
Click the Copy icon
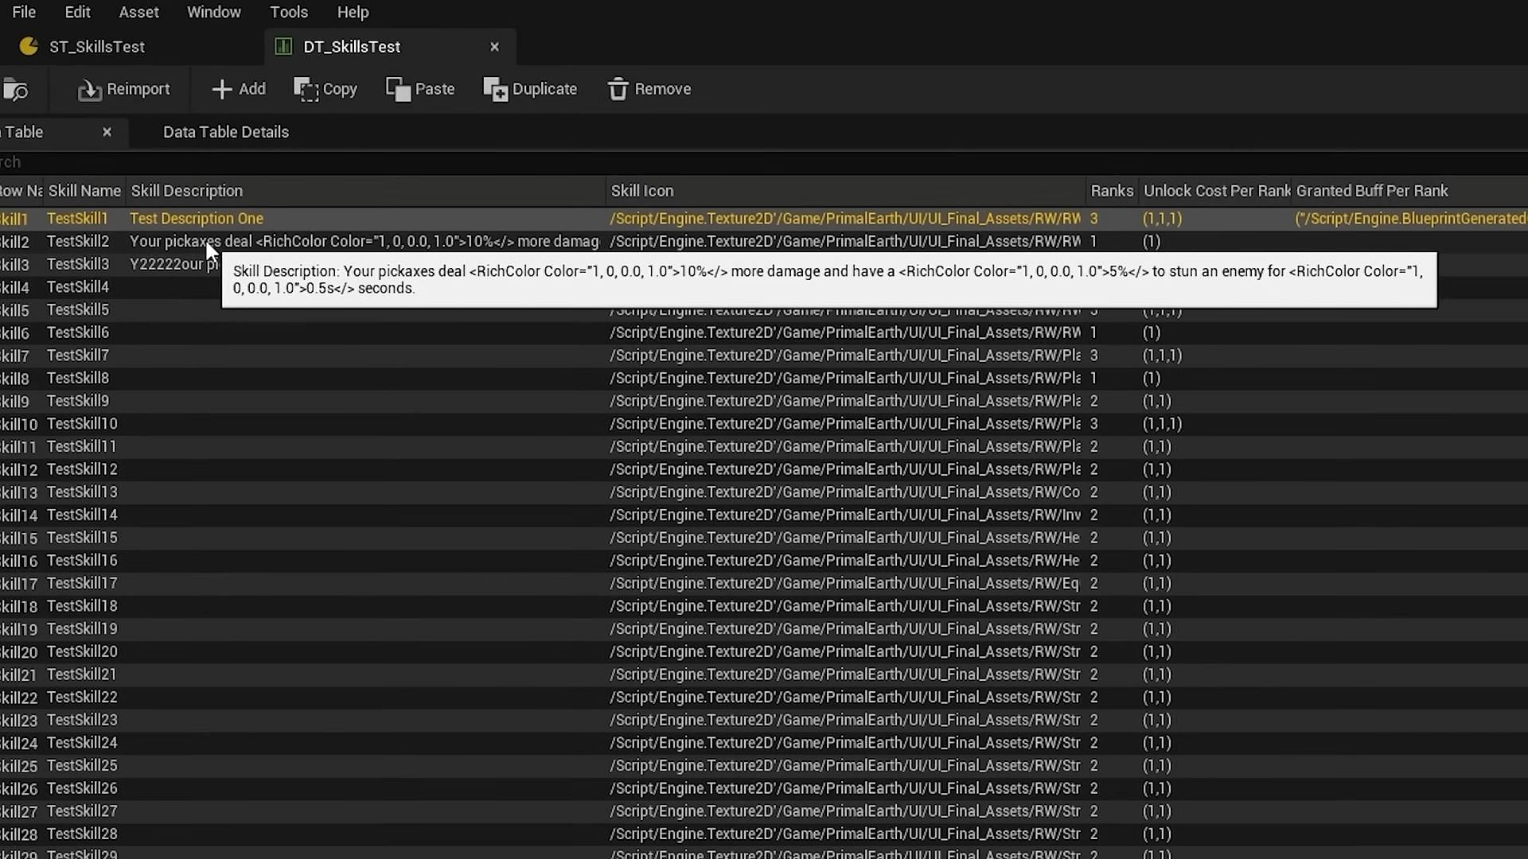point(306,90)
